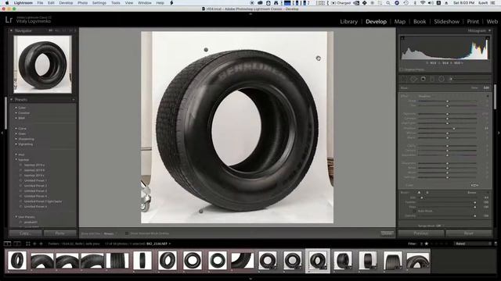Image resolution: width=501 pixels, height=281 pixels.
Task: Select the Red Eye Correction tool
Action: pyautogui.click(x=423, y=79)
